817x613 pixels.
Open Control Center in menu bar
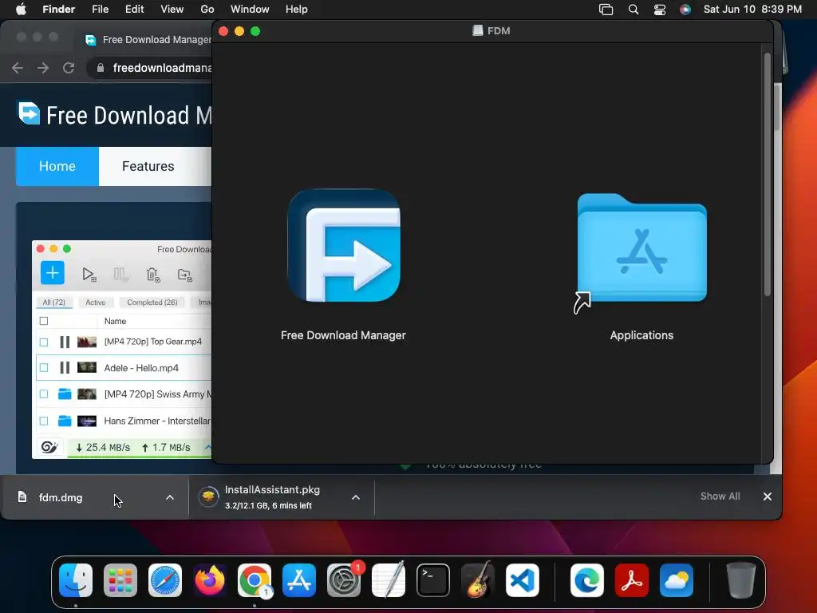660,10
